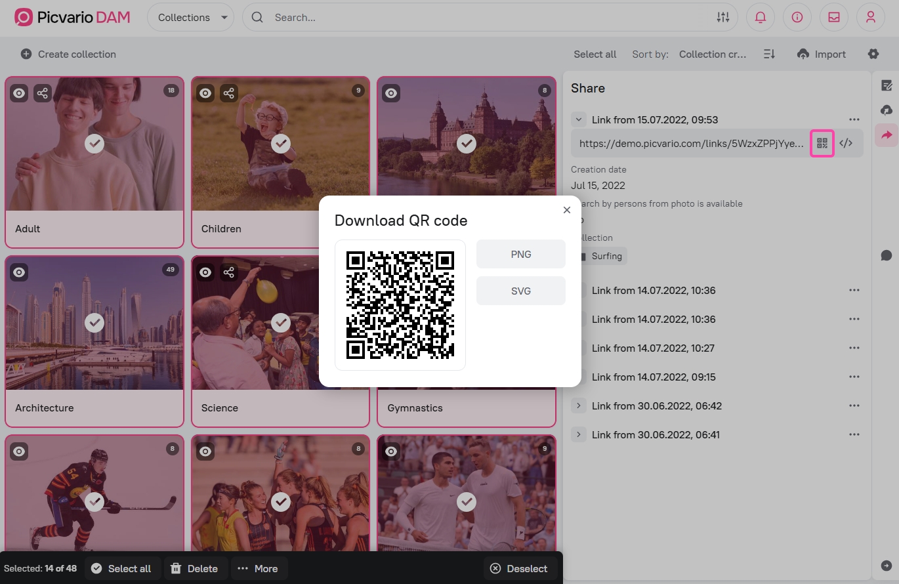899x584 pixels.
Task: Expand Link from 30.06.2022, 06:41
Action: coord(578,434)
